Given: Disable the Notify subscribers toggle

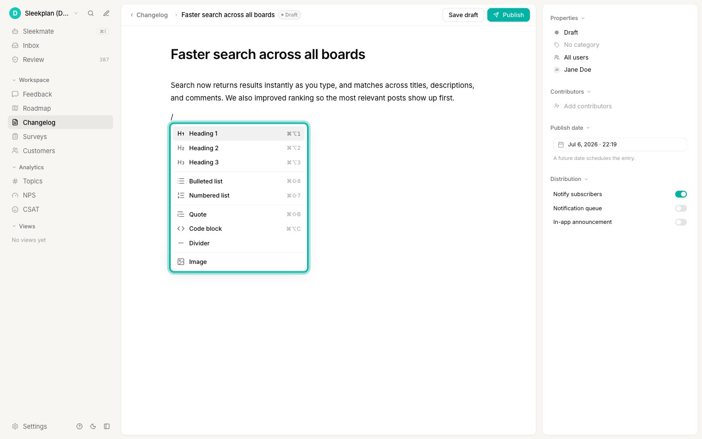Looking at the screenshot, I should tap(681, 194).
